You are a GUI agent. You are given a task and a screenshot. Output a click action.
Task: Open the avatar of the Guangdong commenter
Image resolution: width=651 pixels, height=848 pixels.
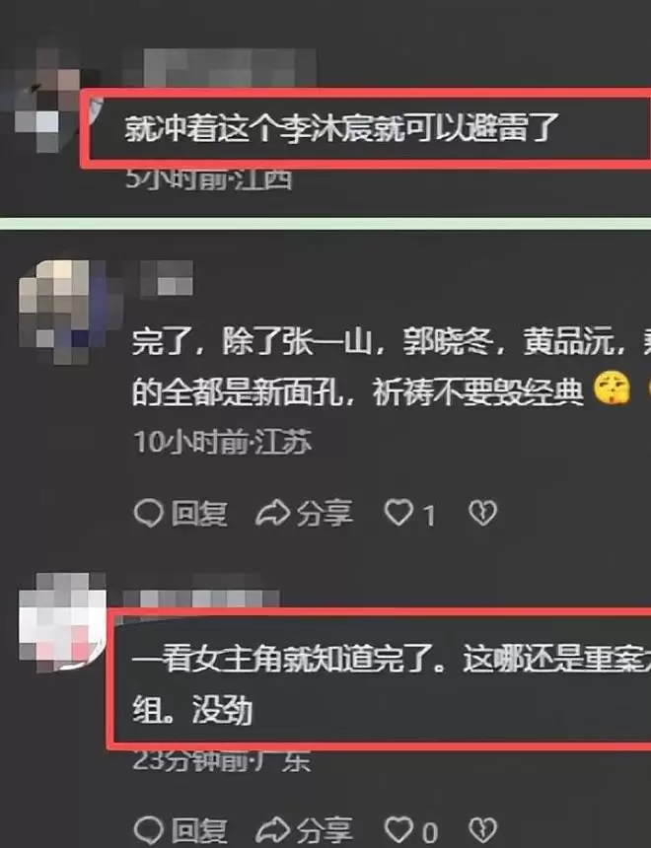tap(62, 622)
